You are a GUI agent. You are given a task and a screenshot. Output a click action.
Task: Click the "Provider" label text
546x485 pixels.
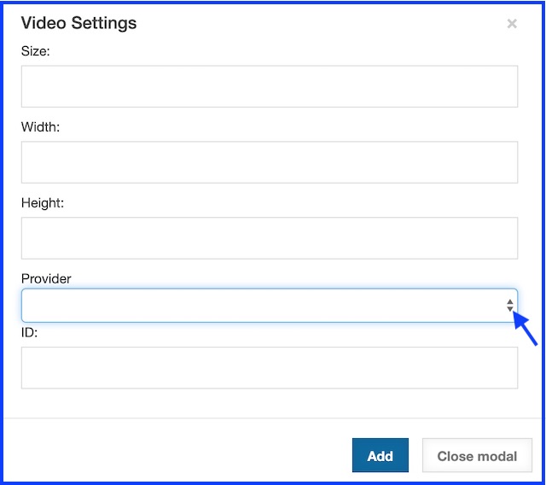coord(46,278)
